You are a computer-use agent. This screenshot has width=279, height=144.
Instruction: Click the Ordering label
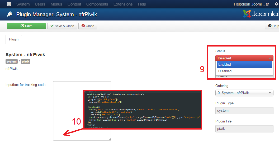point(222,86)
